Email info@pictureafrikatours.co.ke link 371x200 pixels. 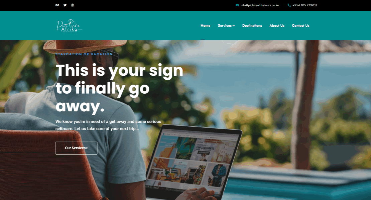tap(260, 5)
